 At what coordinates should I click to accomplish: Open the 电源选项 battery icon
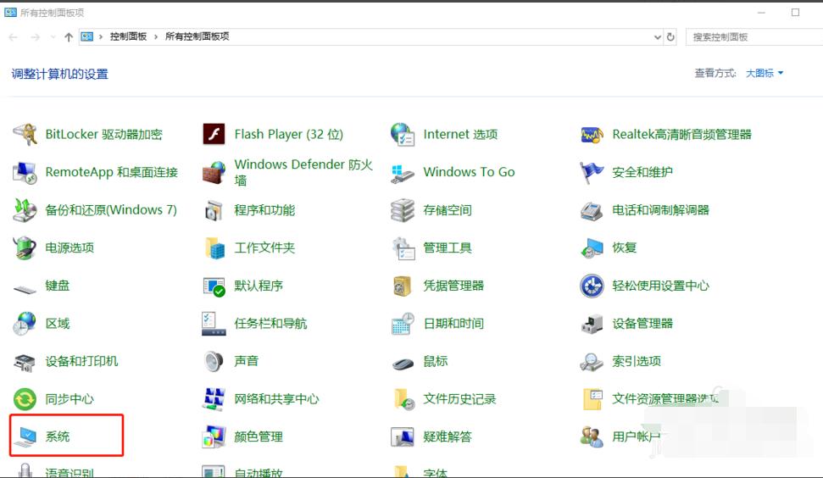point(25,247)
